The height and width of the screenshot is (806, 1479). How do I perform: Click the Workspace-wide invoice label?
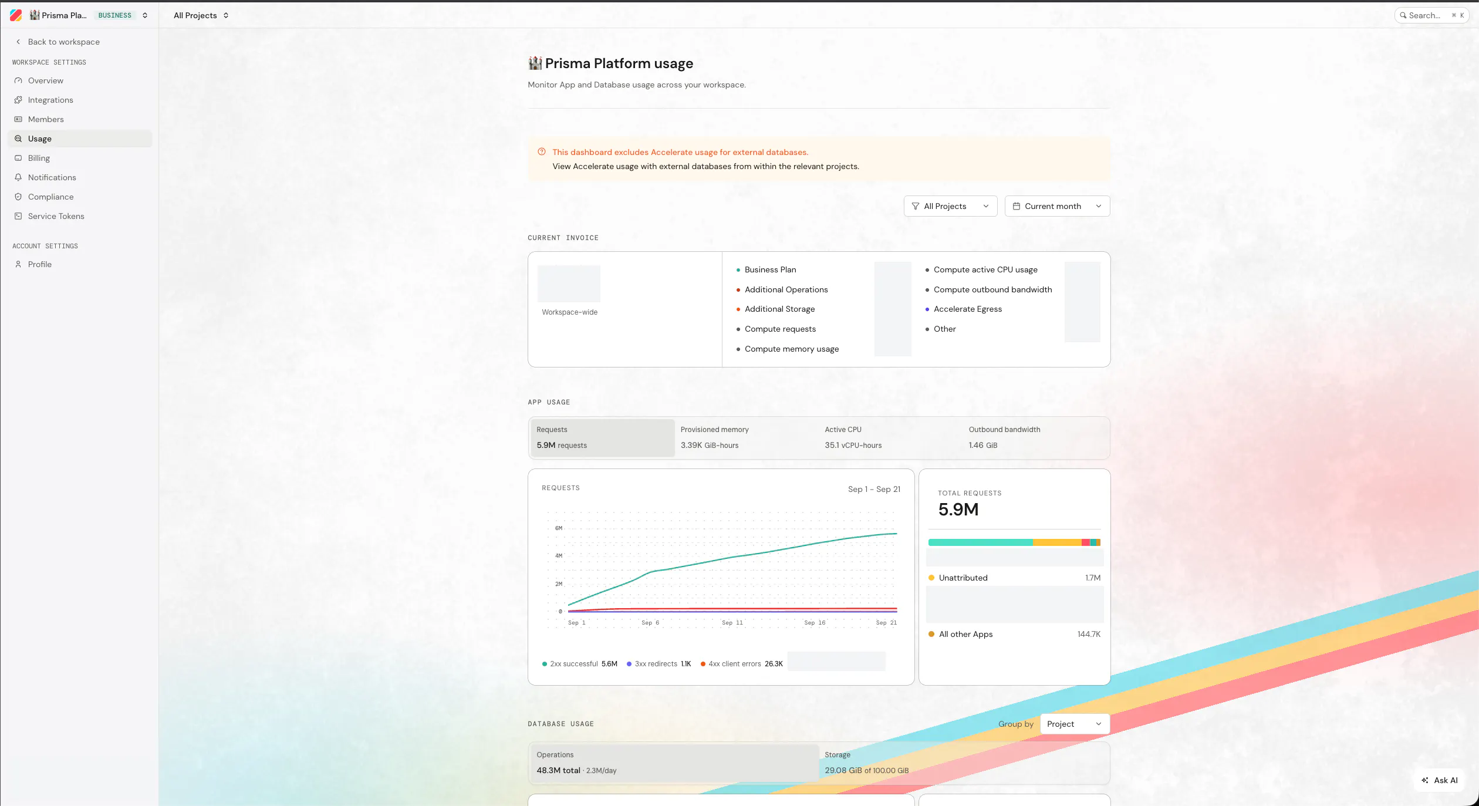pos(570,312)
